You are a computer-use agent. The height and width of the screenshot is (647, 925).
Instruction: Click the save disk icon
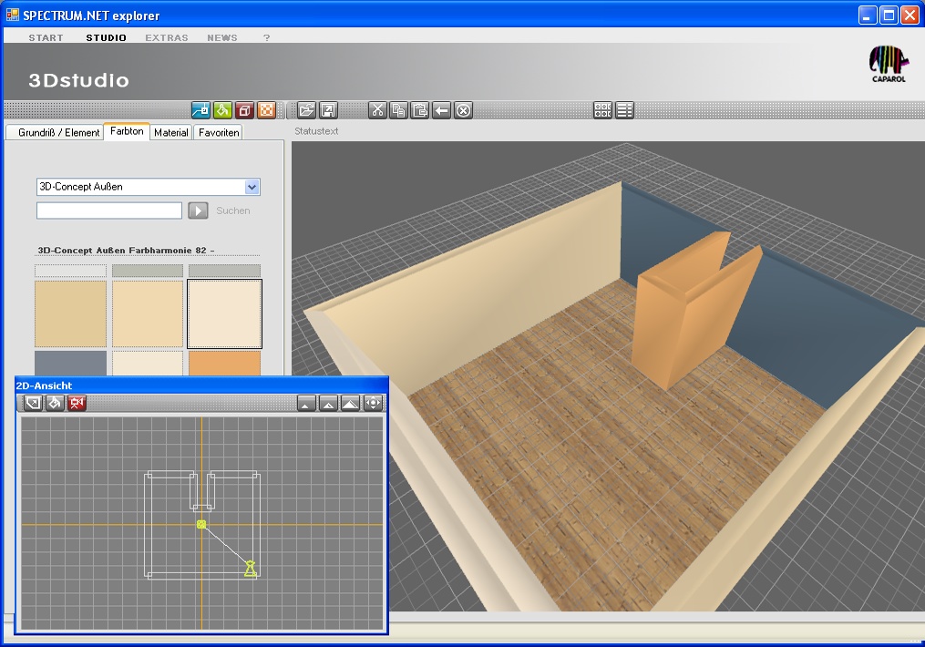point(329,110)
